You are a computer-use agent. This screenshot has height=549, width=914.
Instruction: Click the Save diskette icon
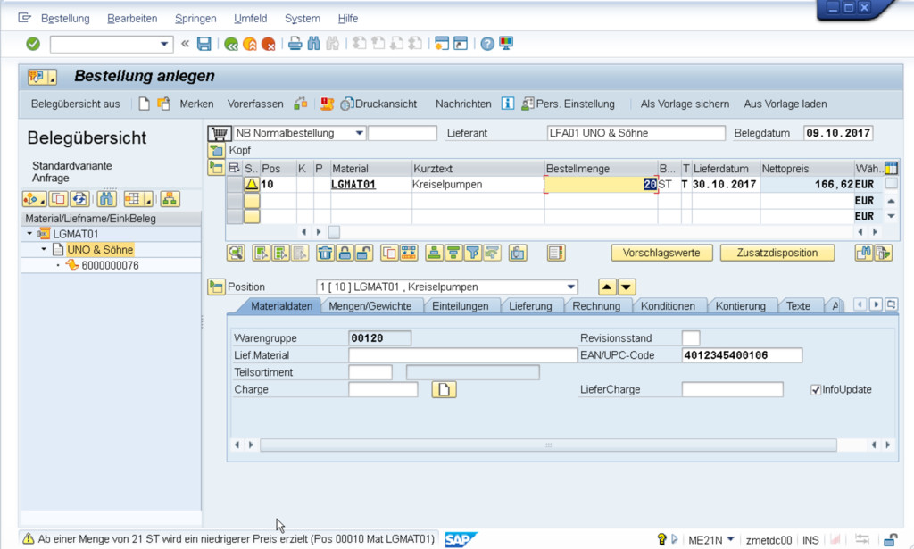tap(204, 44)
